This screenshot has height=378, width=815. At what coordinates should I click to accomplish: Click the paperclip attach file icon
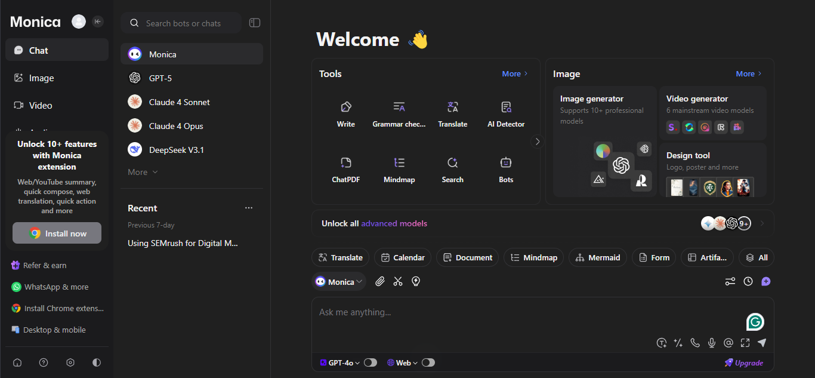(x=379, y=281)
